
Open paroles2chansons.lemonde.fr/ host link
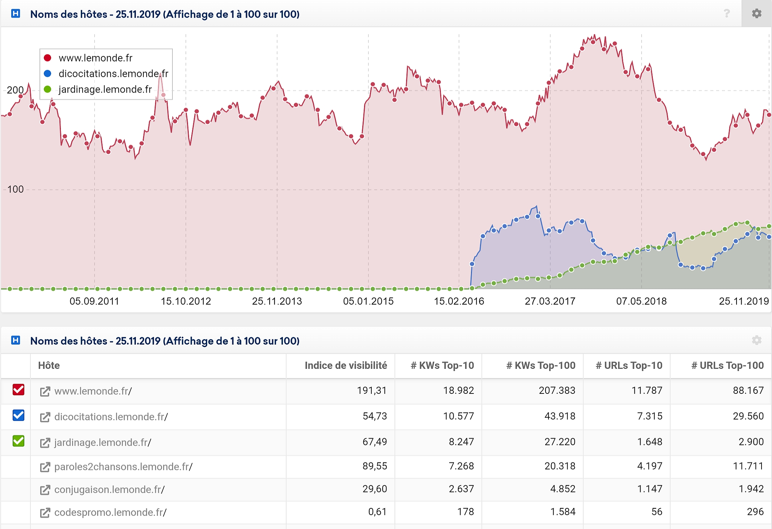[124, 467]
